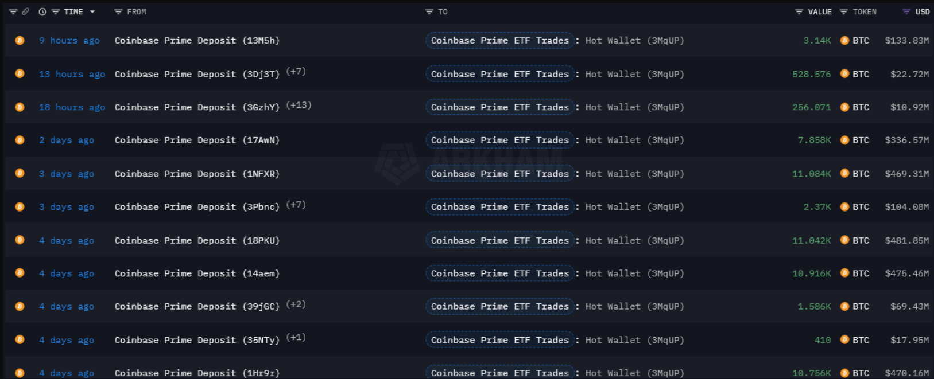Toggle the clock time-format icon
The image size is (934, 379).
[x=42, y=11]
